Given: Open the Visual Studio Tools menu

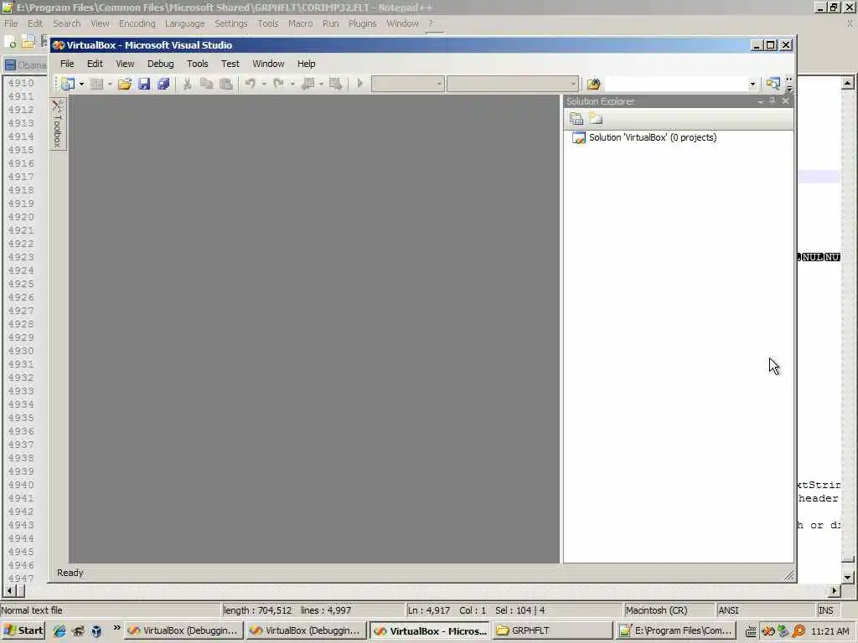Looking at the screenshot, I should [198, 64].
